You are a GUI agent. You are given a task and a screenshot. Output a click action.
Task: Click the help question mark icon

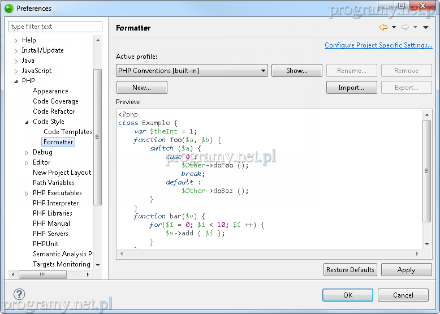tap(19, 294)
